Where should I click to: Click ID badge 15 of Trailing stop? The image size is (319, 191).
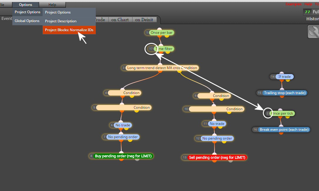point(259,93)
